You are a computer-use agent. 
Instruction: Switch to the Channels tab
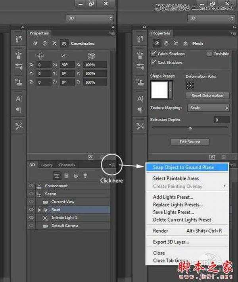click(67, 165)
